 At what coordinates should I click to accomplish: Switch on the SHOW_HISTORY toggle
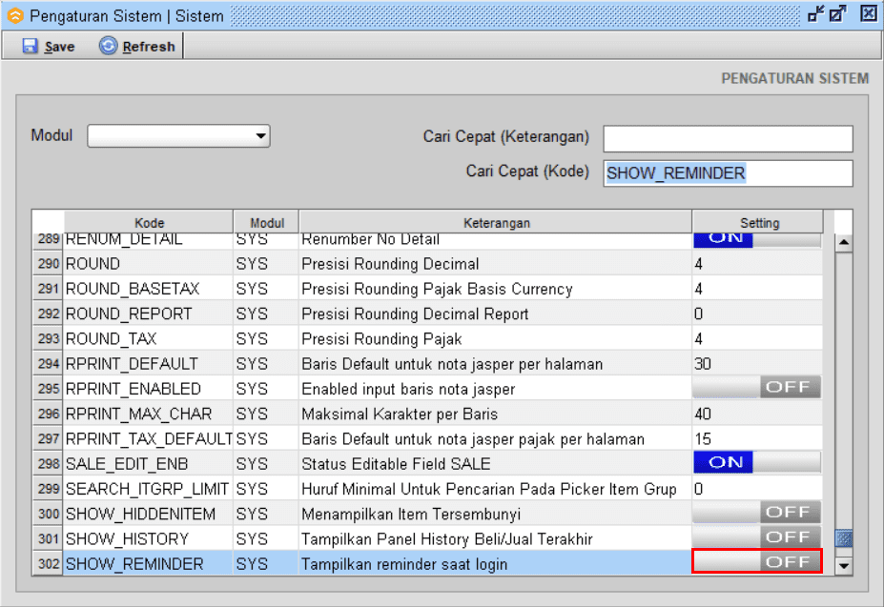click(756, 537)
